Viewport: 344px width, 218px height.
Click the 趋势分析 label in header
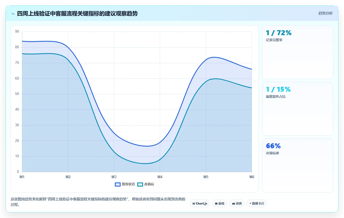pos(325,13)
